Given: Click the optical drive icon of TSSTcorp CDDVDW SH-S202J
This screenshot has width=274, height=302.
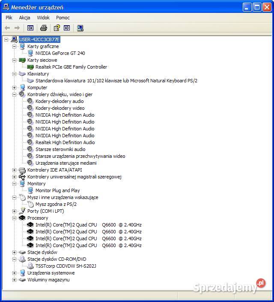Looking at the screenshot, I should point(30,266).
